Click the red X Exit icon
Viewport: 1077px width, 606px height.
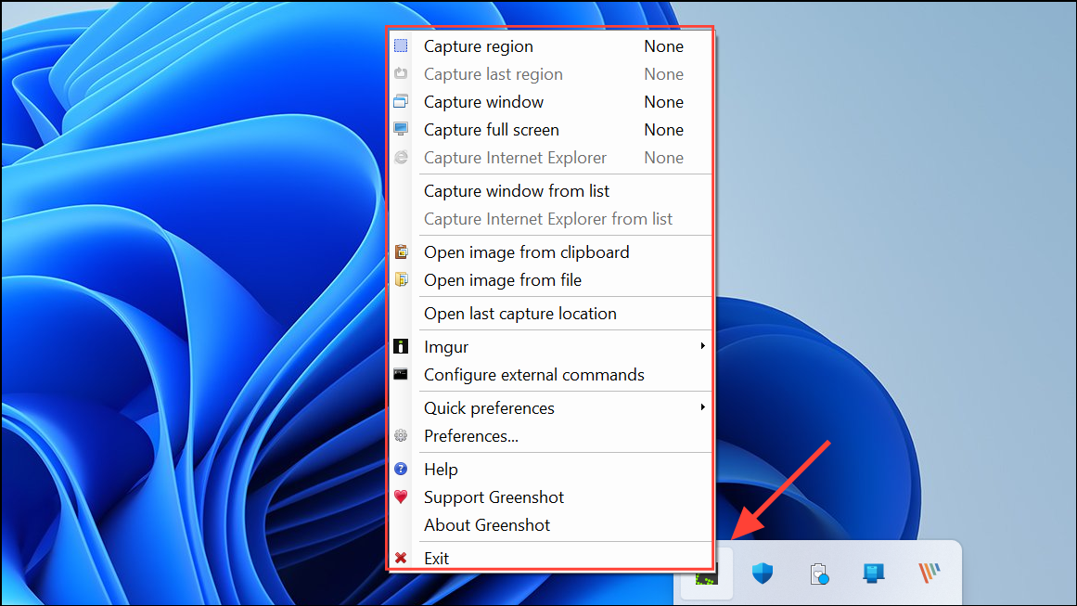(x=401, y=558)
